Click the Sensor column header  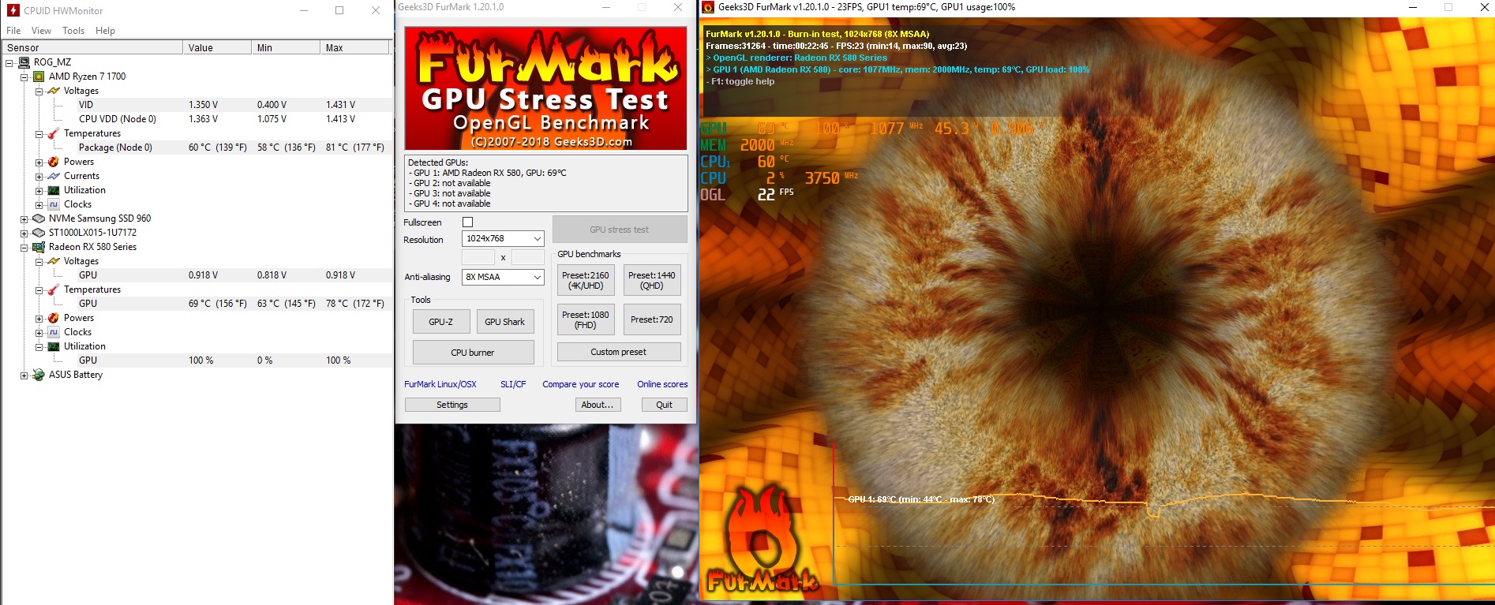point(92,47)
